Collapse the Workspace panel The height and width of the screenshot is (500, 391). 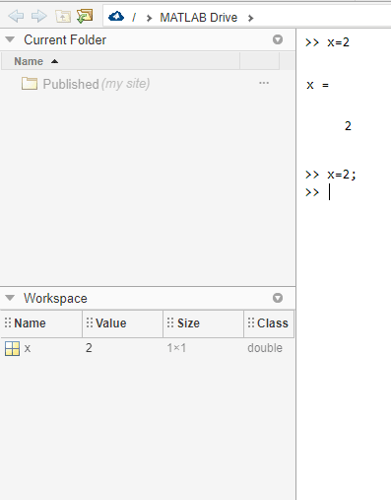pyautogui.click(x=10, y=298)
